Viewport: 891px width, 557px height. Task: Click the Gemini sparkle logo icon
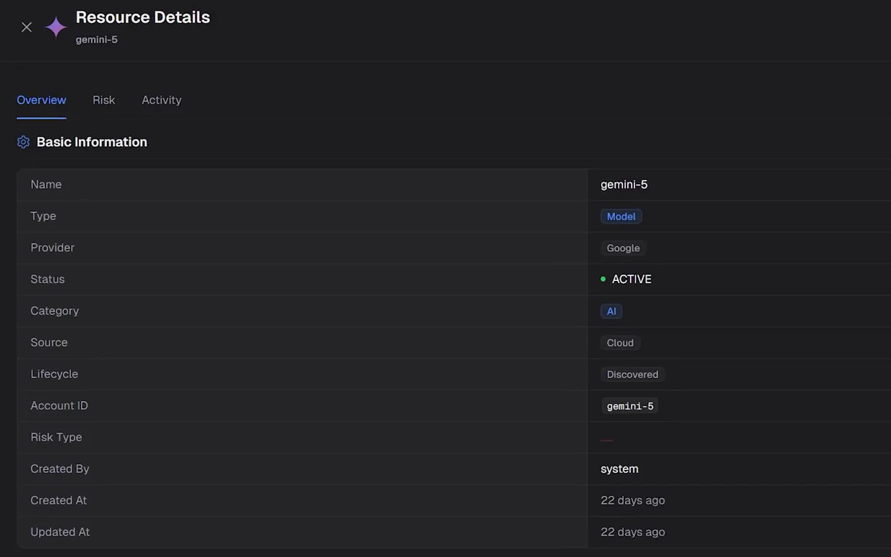click(56, 27)
